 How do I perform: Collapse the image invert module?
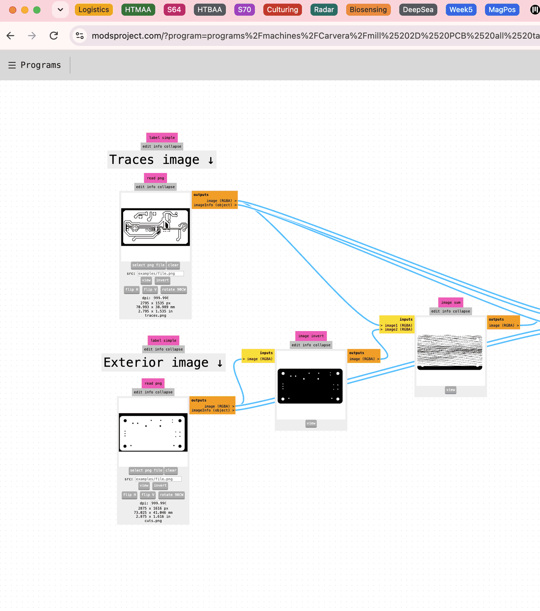point(322,345)
